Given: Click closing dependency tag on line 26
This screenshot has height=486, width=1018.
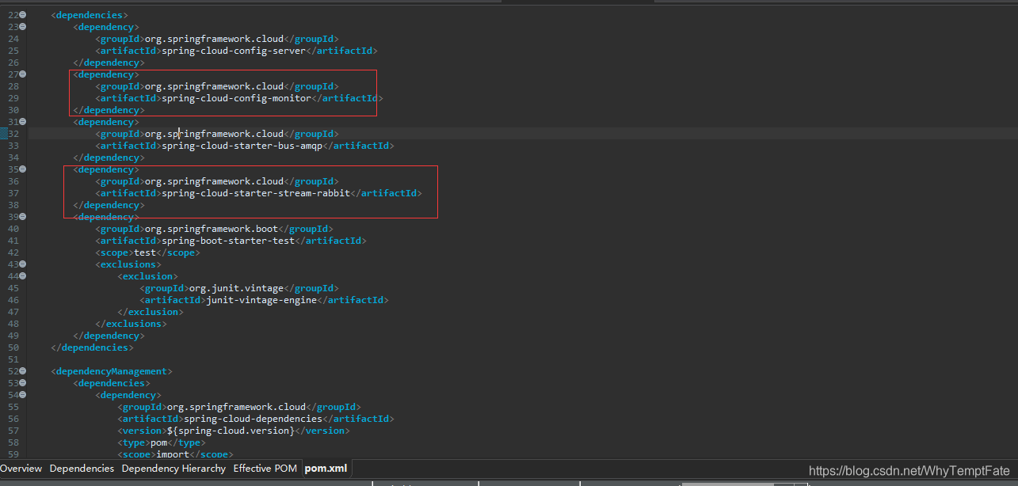Looking at the screenshot, I should [109, 63].
